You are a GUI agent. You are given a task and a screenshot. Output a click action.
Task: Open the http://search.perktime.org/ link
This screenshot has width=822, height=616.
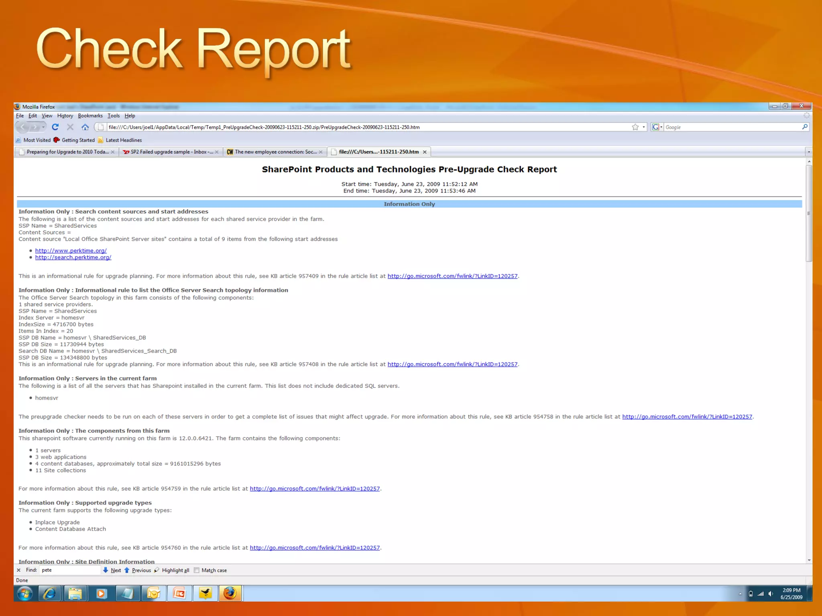(x=73, y=257)
